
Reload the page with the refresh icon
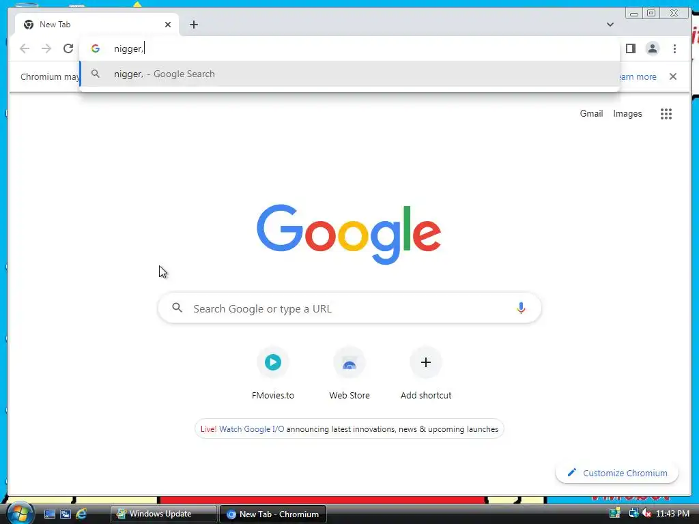(68, 48)
